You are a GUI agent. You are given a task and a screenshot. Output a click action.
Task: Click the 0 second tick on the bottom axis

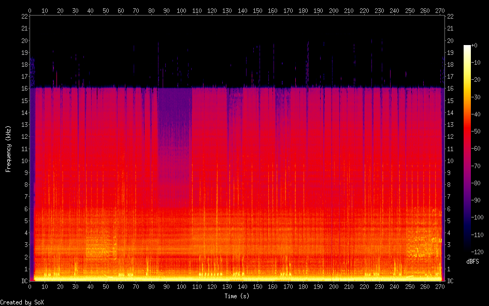coord(30,286)
